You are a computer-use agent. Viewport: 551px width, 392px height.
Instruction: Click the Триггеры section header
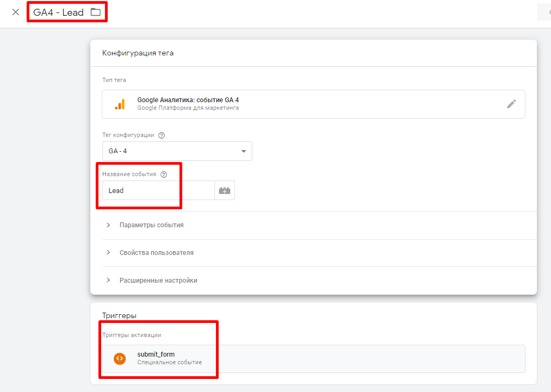119,315
